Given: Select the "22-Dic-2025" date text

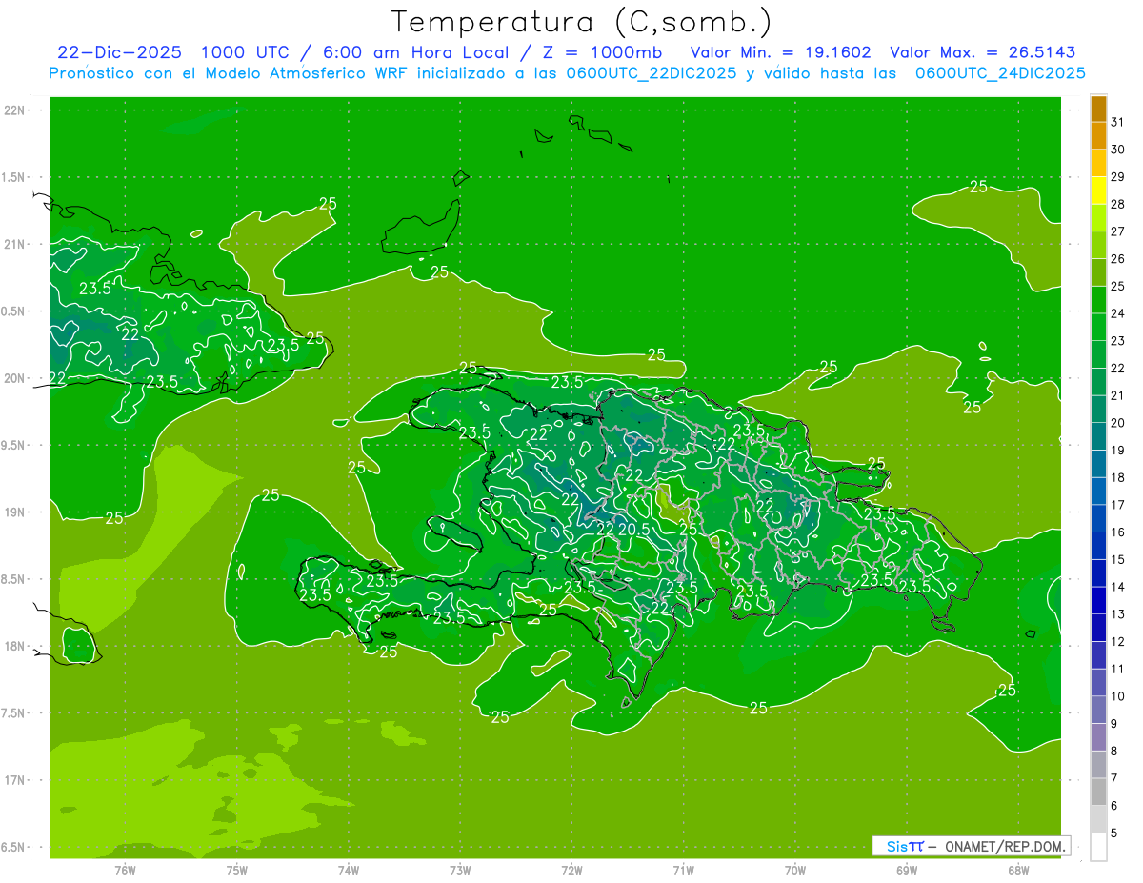Looking at the screenshot, I should click(119, 52).
